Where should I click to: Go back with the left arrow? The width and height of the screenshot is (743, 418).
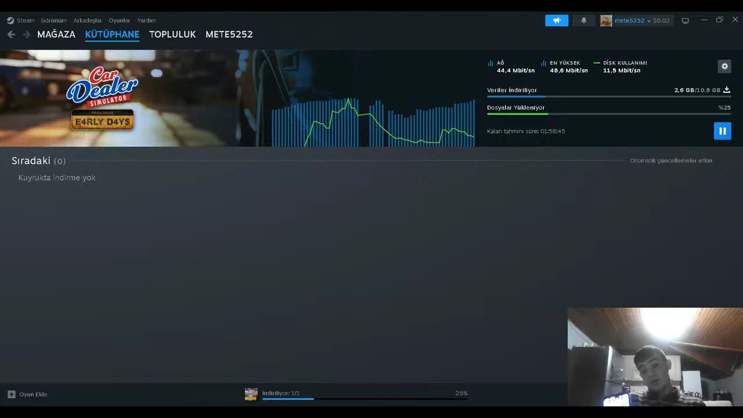tap(11, 34)
